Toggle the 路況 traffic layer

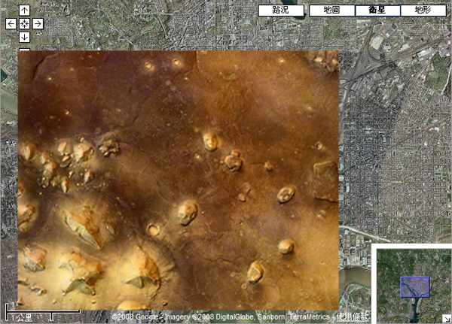281,11
